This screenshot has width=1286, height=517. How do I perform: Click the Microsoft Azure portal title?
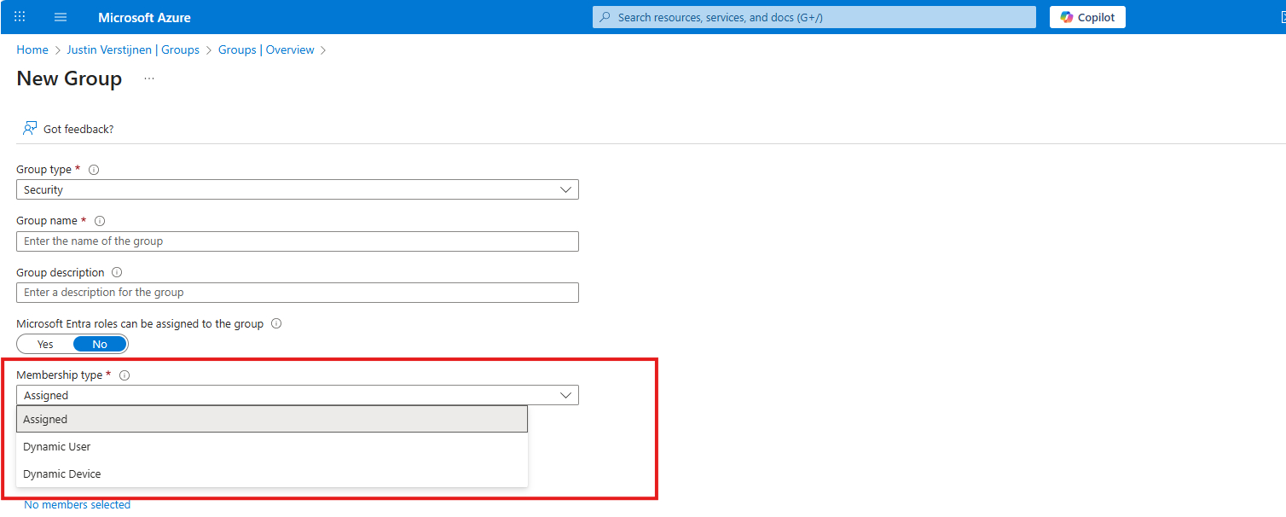coord(144,17)
